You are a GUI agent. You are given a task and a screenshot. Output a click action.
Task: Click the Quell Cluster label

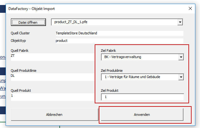pyautogui.click(x=20, y=33)
